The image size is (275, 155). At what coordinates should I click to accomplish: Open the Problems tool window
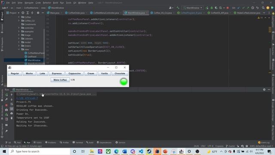(x=51, y=143)
